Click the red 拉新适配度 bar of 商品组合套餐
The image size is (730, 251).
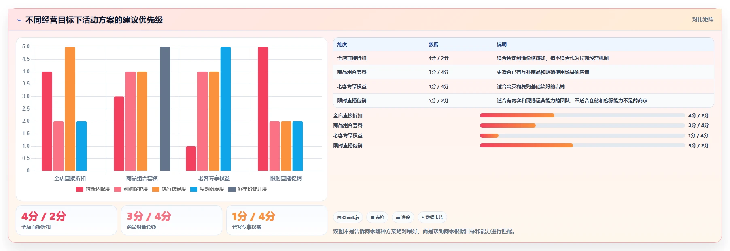pyautogui.click(x=119, y=134)
